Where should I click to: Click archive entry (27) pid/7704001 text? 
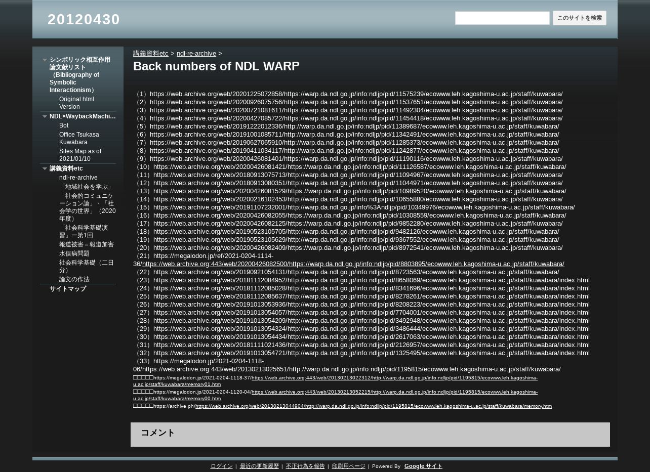pyautogui.click(x=361, y=313)
